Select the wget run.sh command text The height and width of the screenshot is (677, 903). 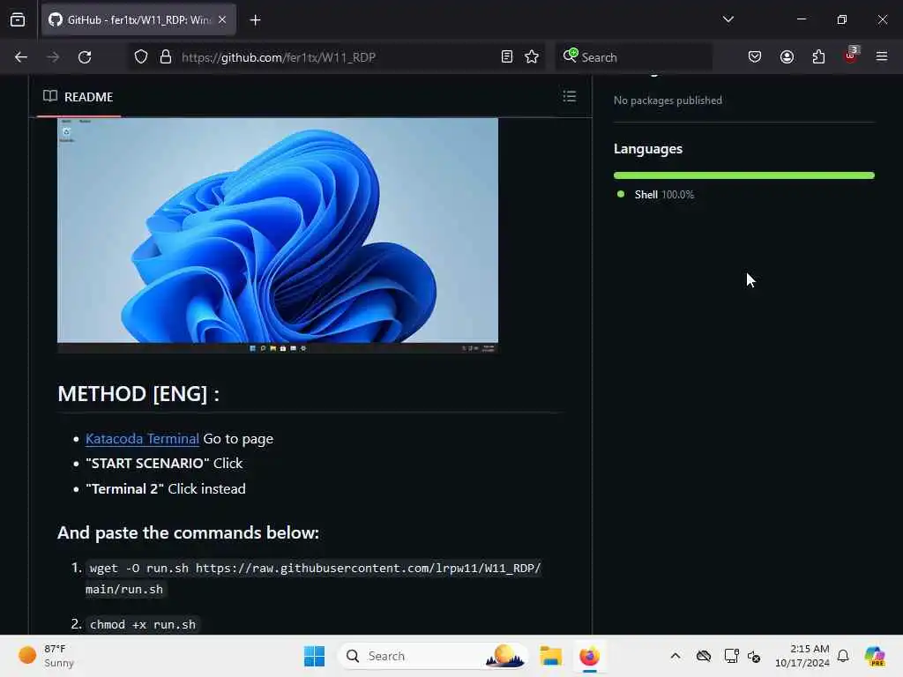click(x=313, y=578)
